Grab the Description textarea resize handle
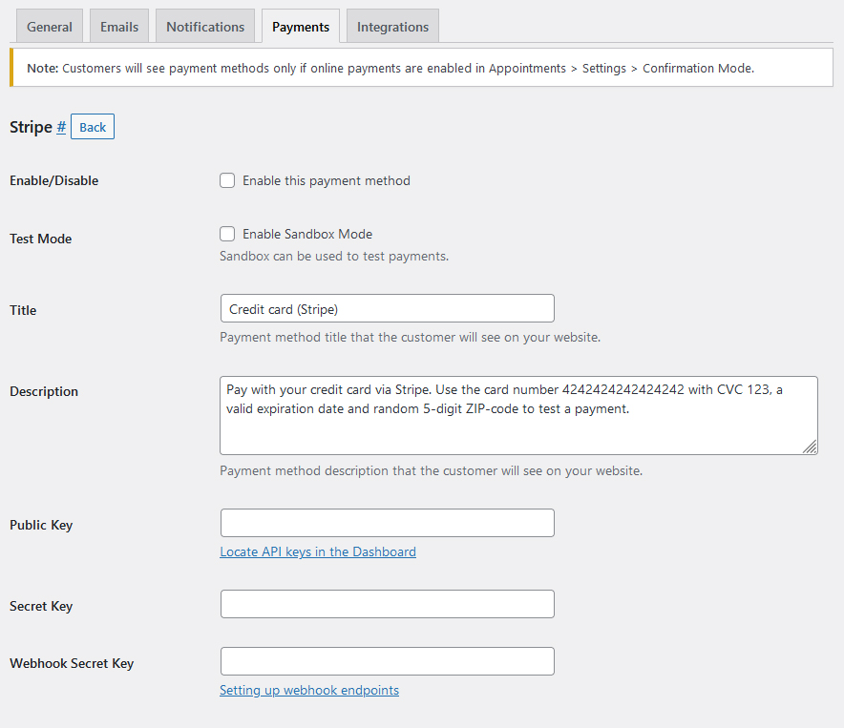Viewport: 844px width, 728px height. click(x=810, y=447)
